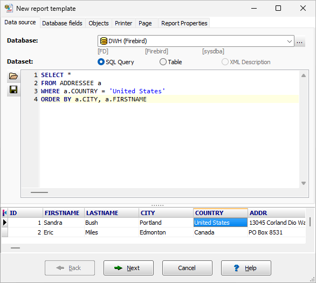The image size is (316, 283).
Task: Click the report template icon in title bar
Action: click(9, 9)
